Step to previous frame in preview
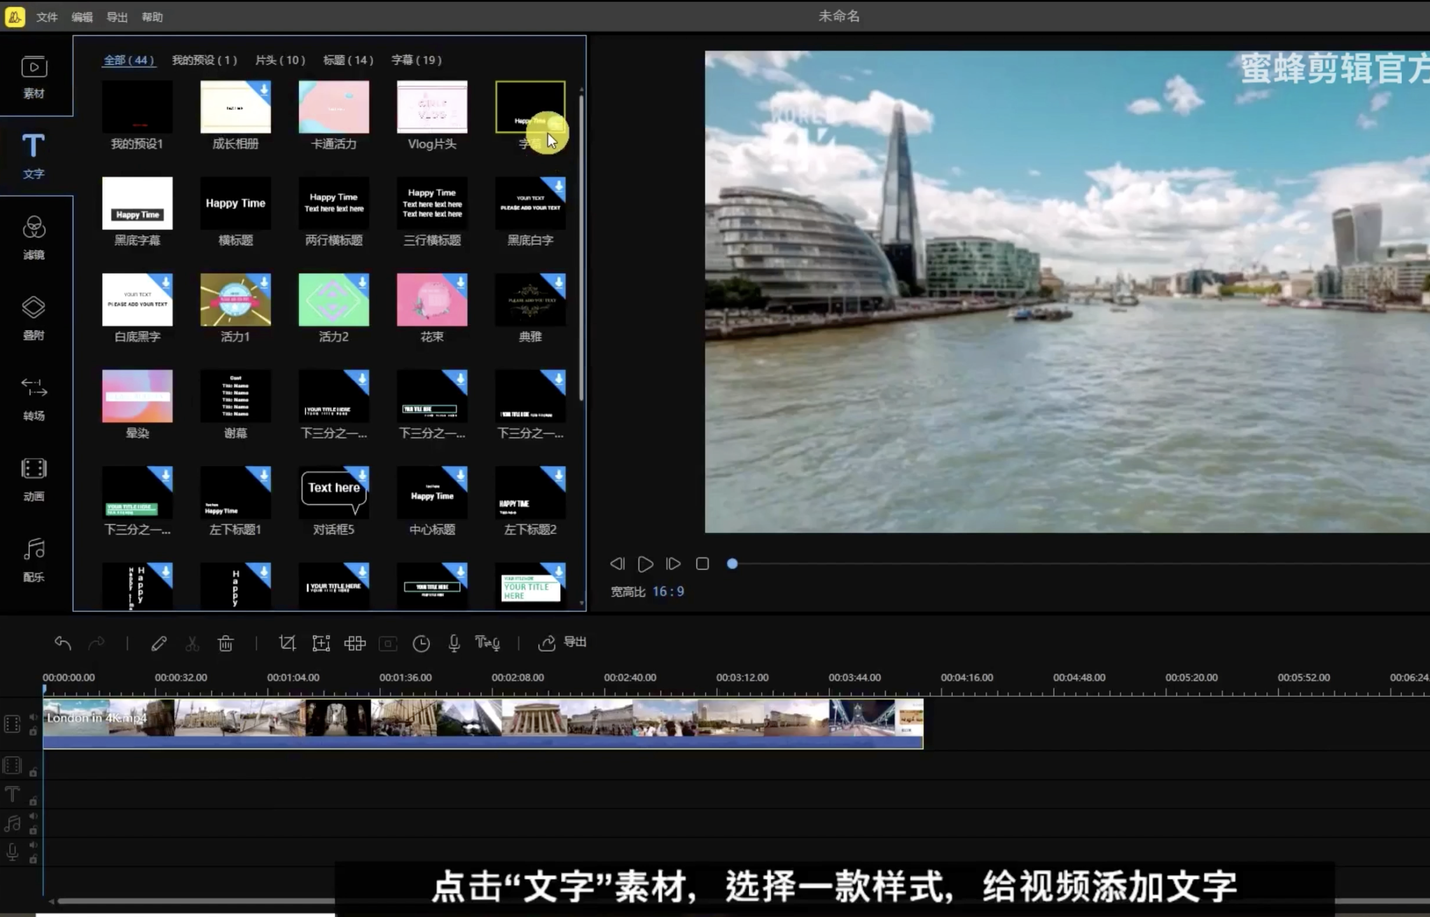This screenshot has width=1430, height=917. tap(617, 564)
